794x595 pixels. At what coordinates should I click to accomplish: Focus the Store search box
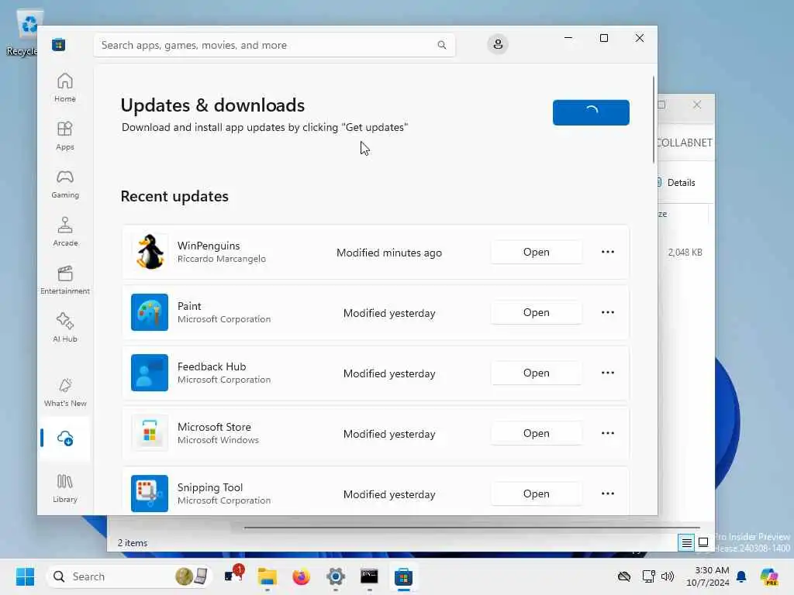[274, 45]
